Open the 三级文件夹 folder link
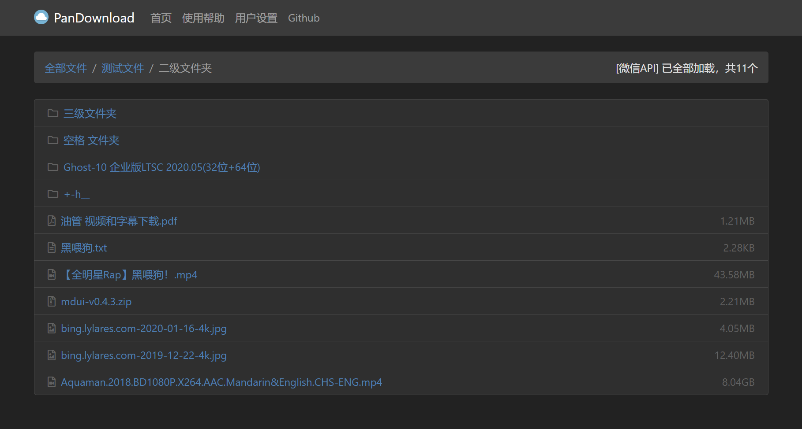 (x=90, y=114)
